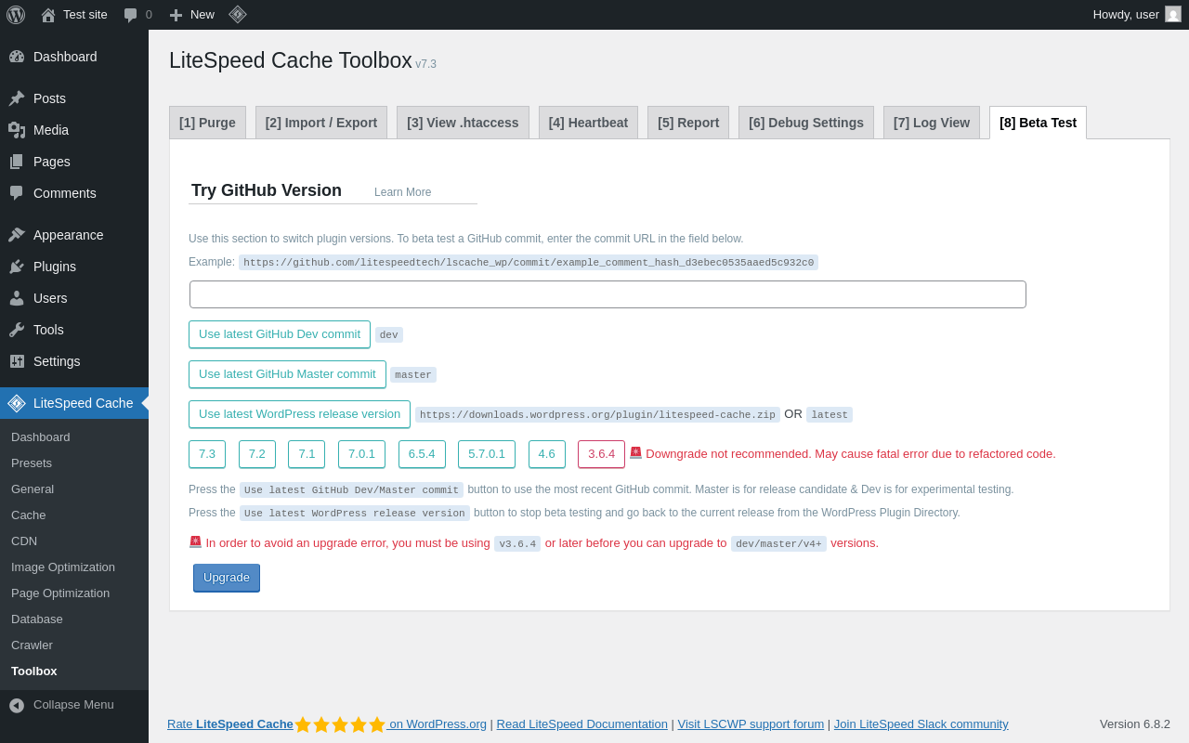This screenshot has width=1189, height=743.
Task: Click the Plugins sidebar icon
Action: [17, 267]
